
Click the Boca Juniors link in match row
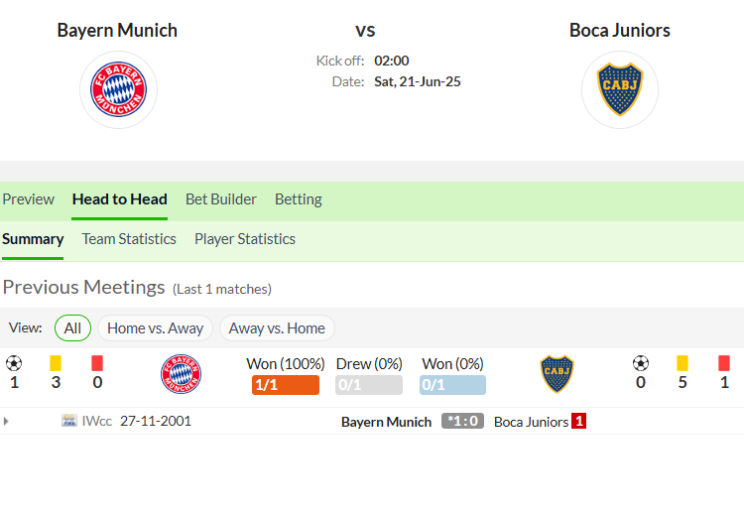point(531,422)
